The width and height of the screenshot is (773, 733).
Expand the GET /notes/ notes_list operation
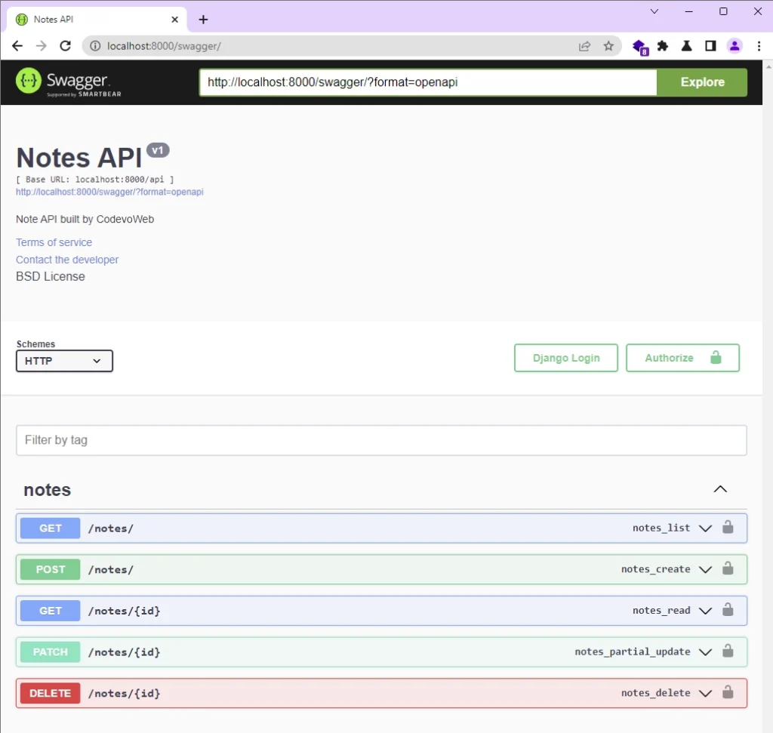705,528
